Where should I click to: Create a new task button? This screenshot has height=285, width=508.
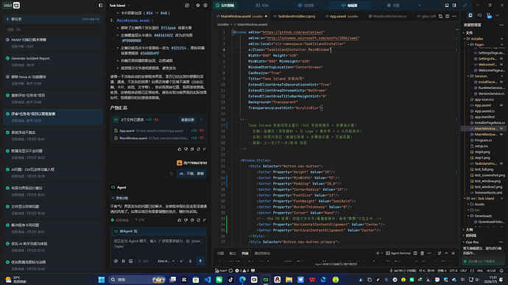53,19
